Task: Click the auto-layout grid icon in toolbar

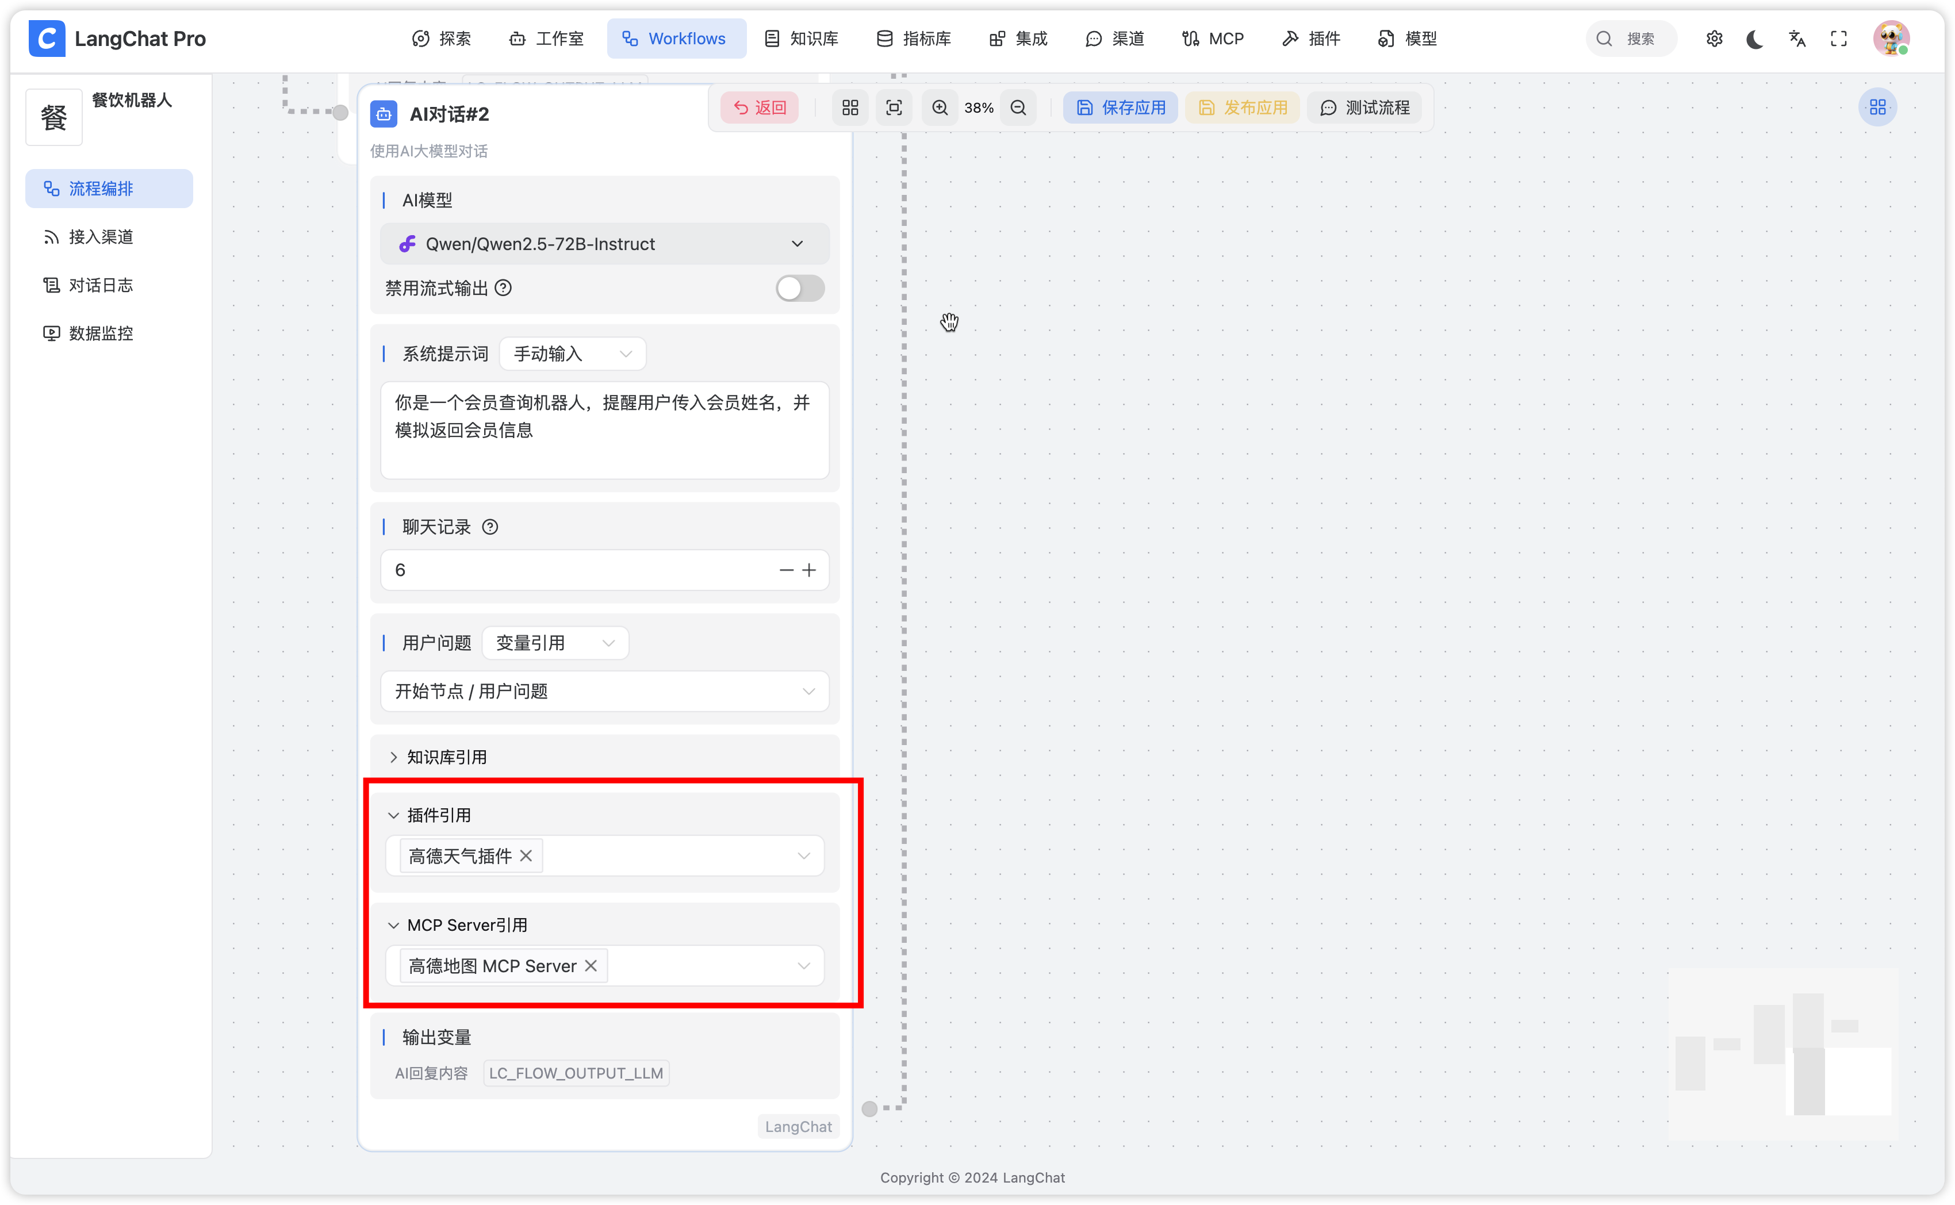Action: coord(850,108)
